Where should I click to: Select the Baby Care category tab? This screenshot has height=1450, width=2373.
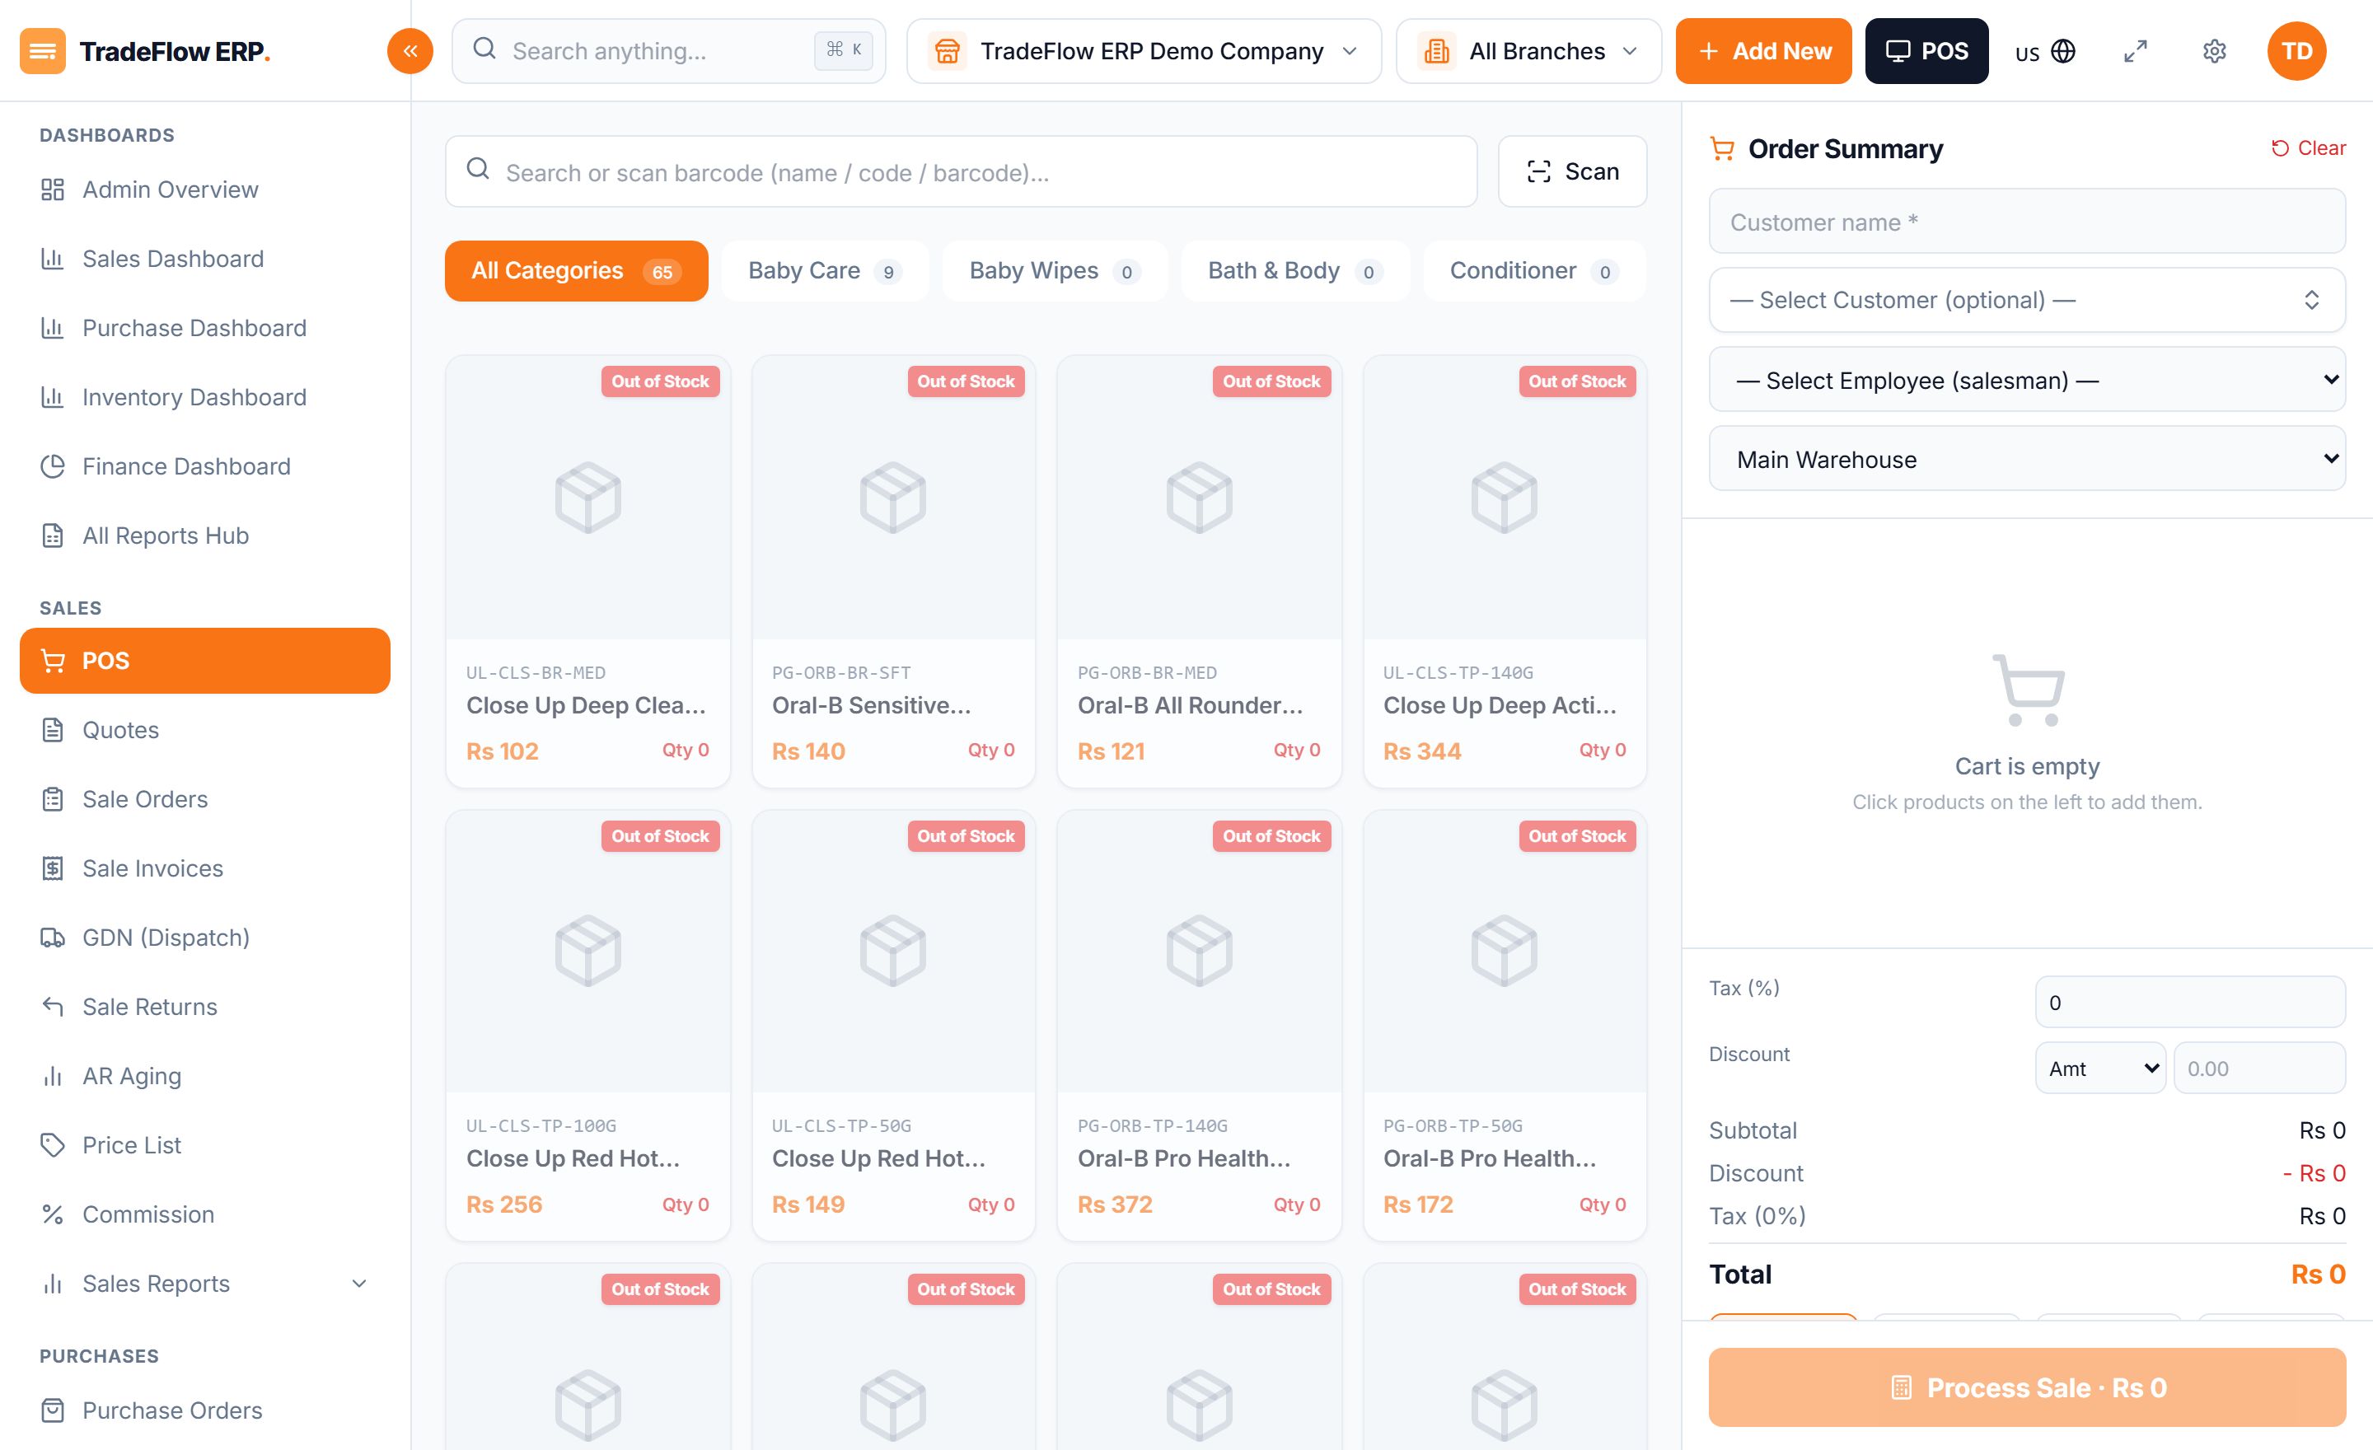[x=825, y=270]
